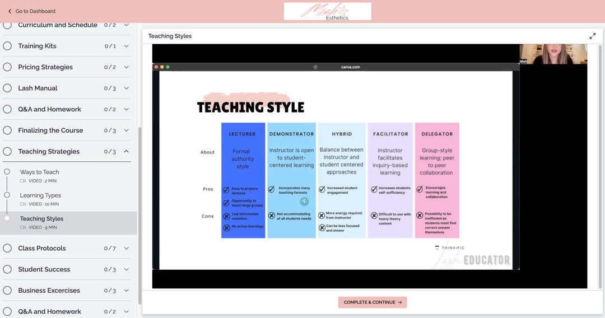
Task: Collapse the Teaching Strategies section chevron
Action: [x=126, y=152]
